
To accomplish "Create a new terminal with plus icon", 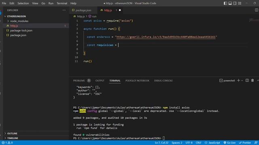I will (238, 81).
